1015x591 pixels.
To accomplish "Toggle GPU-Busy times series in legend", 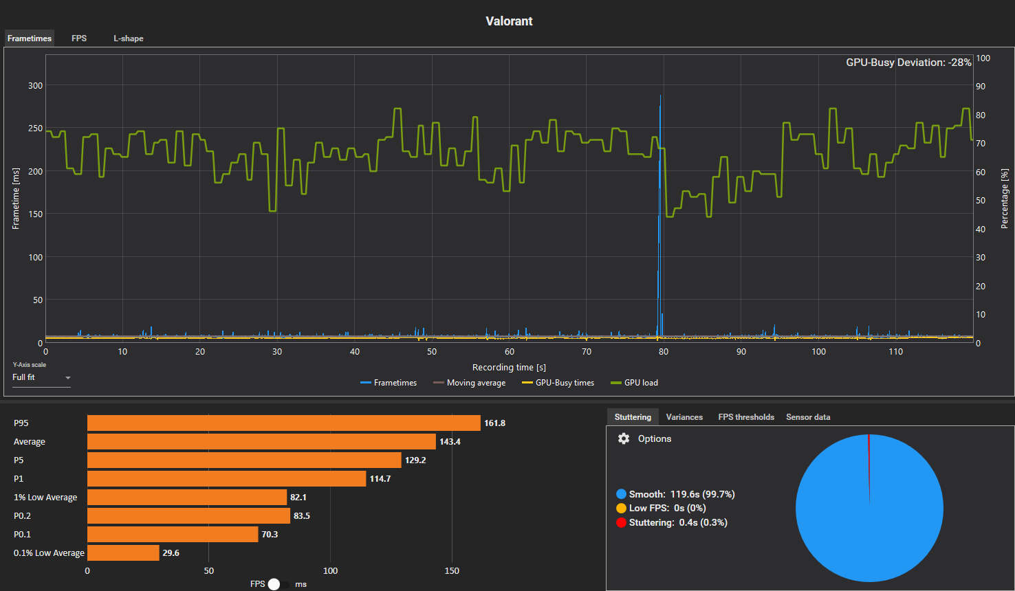I will coord(558,383).
